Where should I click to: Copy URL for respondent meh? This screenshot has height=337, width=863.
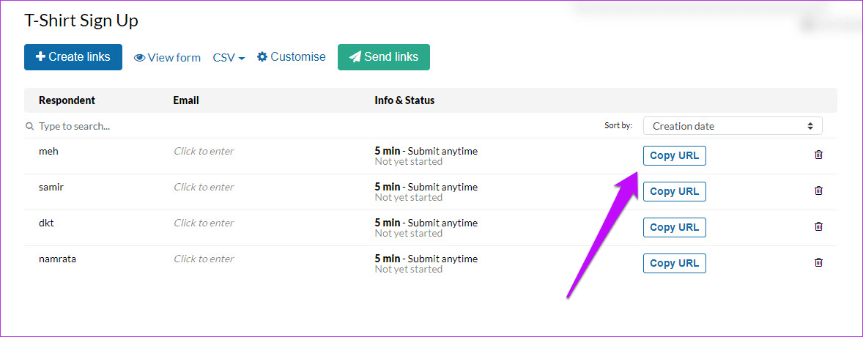(x=674, y=155)
